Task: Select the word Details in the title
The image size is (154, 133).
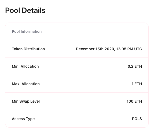Action: coord(34,10)
